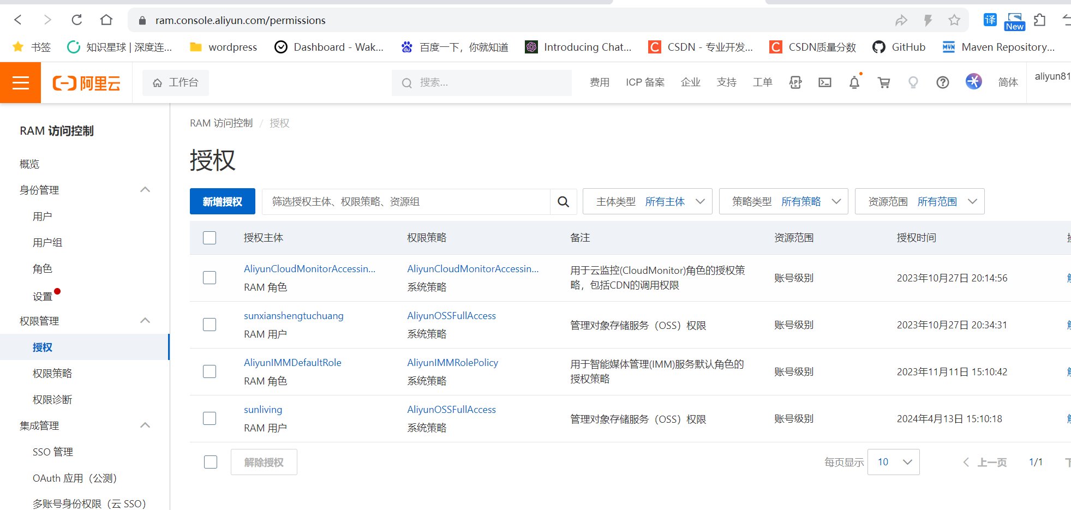Click the Aliyun logo
1071x510 pixels.
tap(86, 83)
